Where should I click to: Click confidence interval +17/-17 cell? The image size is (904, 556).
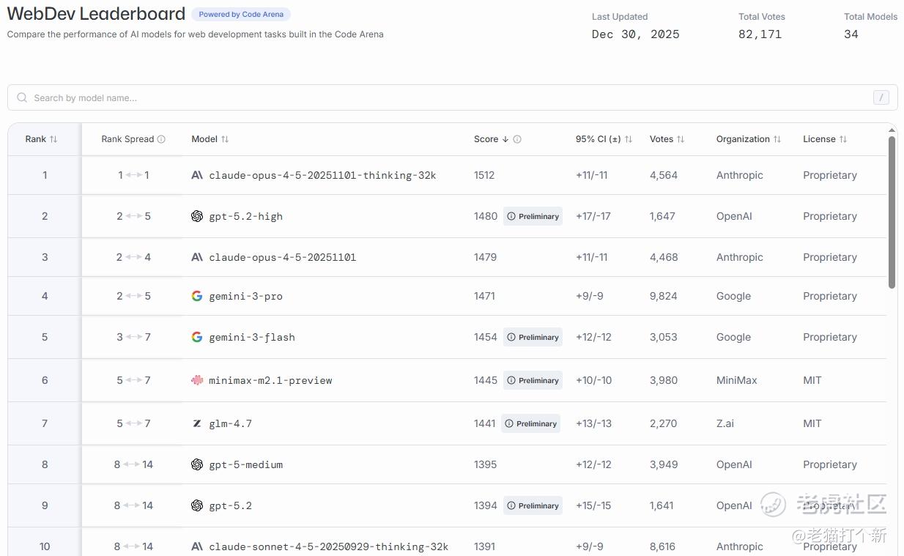(593, 216)
